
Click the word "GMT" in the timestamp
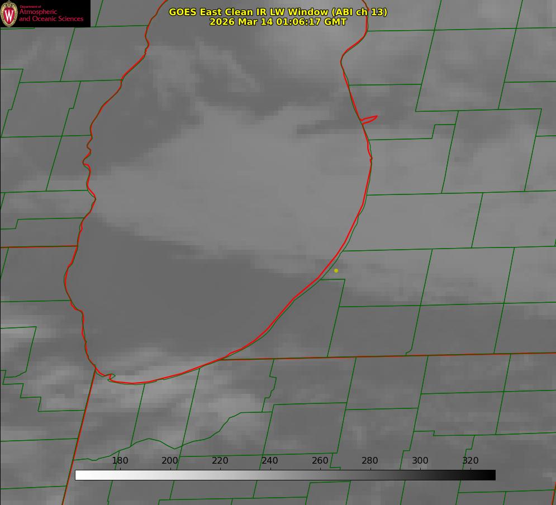[x=334, y=22]
